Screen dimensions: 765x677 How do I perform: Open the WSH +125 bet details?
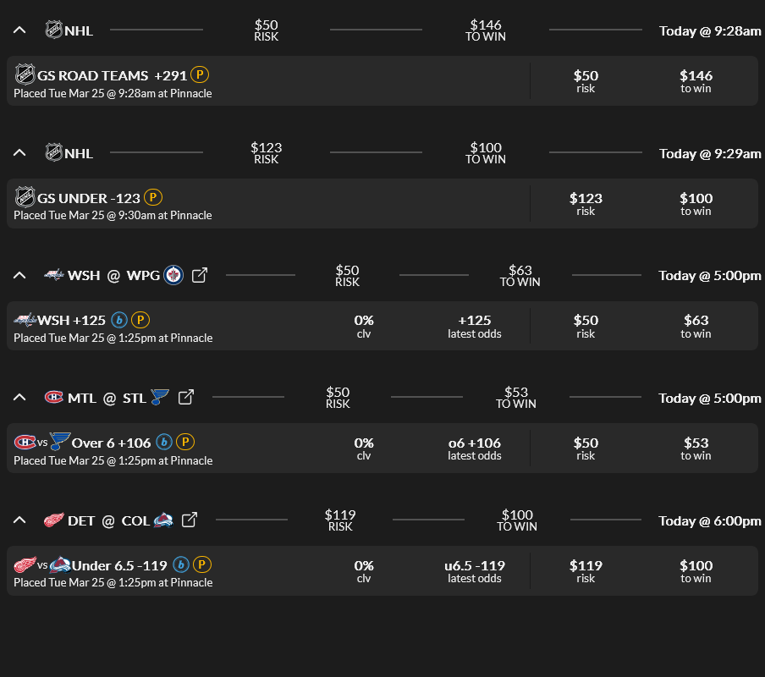coord(72,320)
